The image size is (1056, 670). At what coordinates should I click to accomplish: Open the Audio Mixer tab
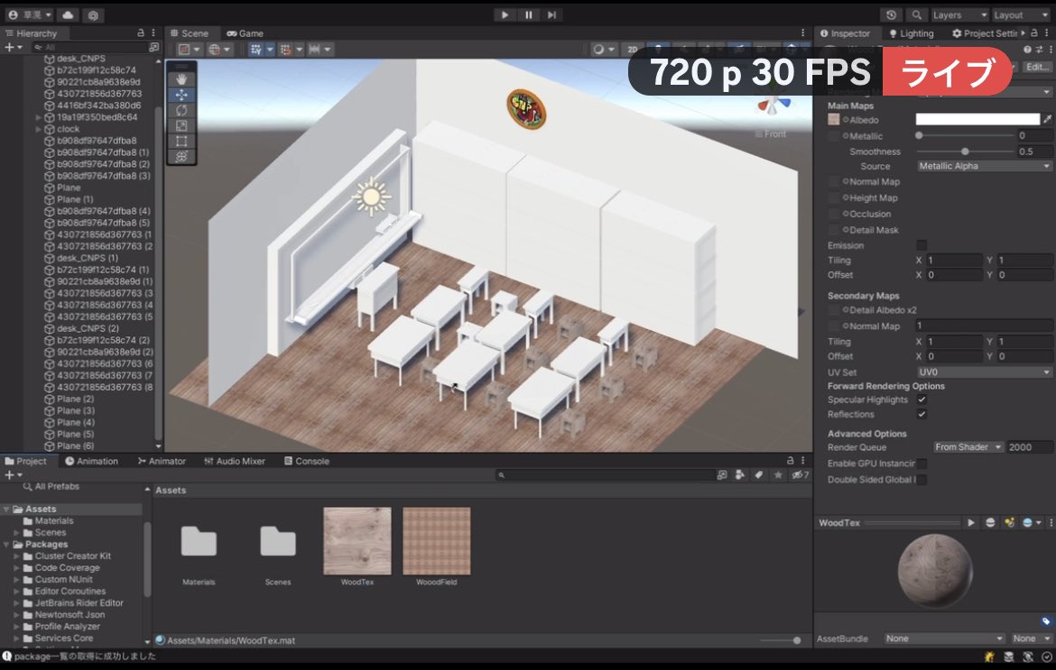[235, 461]
